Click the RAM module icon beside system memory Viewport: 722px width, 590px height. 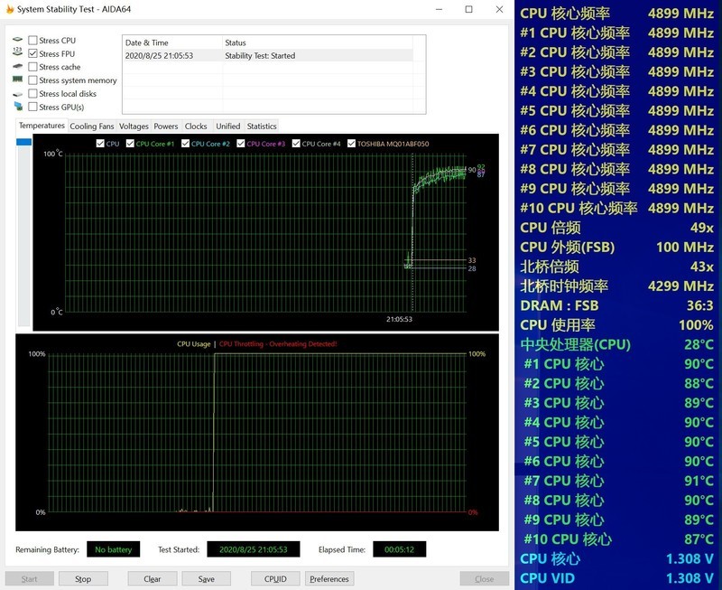pyautogui.click(x=18, y=80)
